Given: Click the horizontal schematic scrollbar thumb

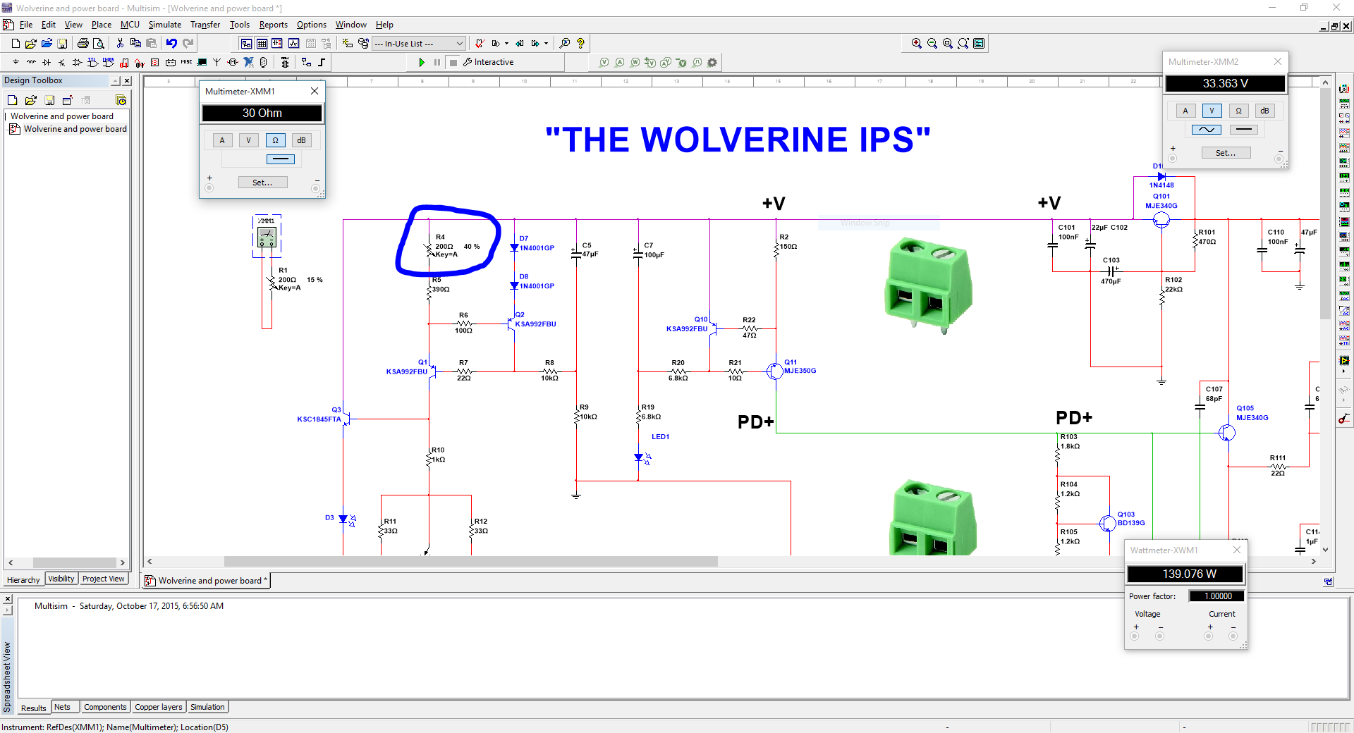Looking at the screenshot, I should (471, 562).
